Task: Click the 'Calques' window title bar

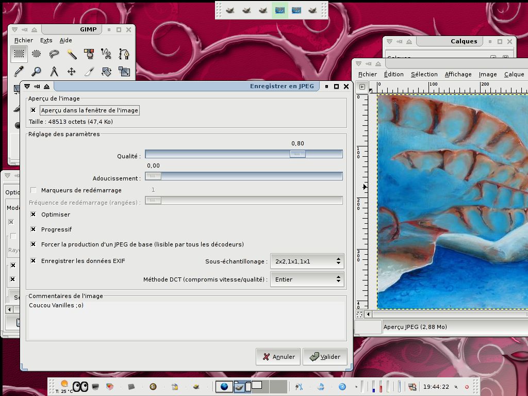Action: (x=449, y=41)
